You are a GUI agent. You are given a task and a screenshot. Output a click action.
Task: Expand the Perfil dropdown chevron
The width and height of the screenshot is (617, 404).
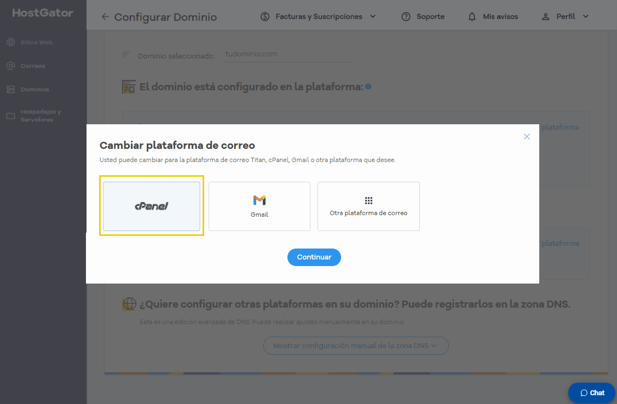[x=586, y=16]
